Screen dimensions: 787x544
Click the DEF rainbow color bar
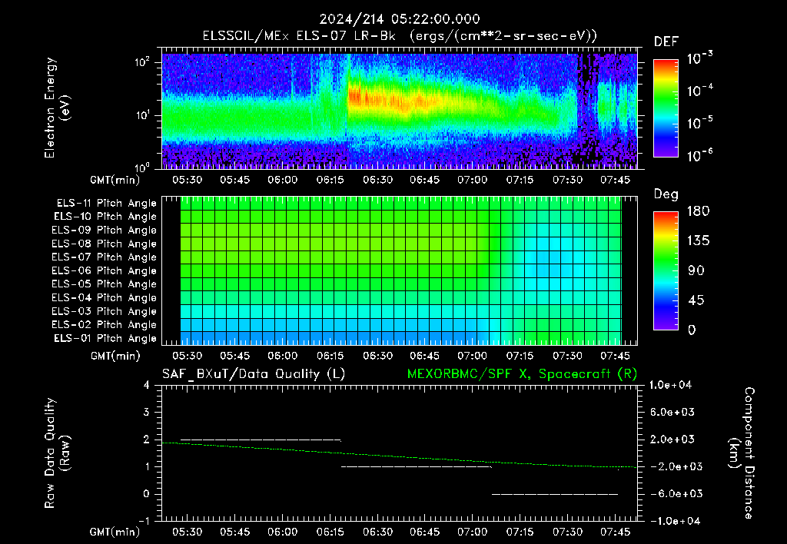666,108
